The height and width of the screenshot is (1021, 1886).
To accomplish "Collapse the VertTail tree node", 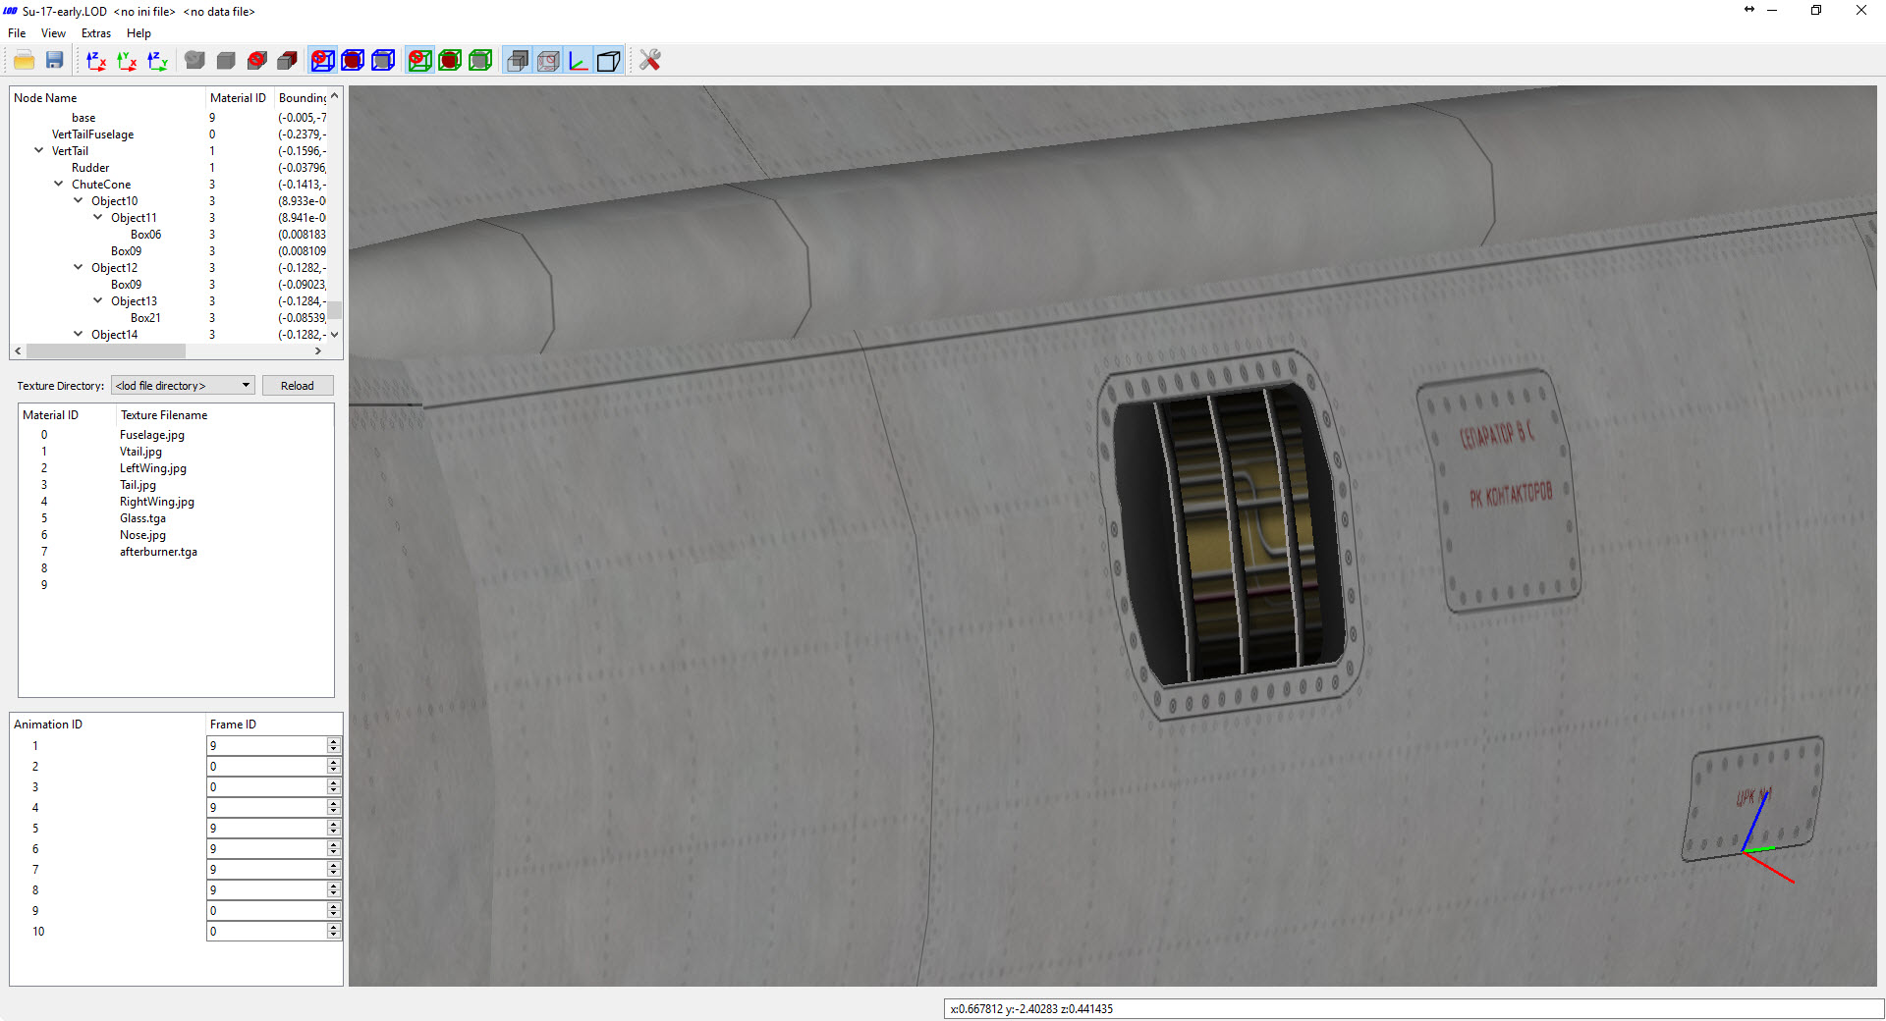I will [x=39, y=150].
